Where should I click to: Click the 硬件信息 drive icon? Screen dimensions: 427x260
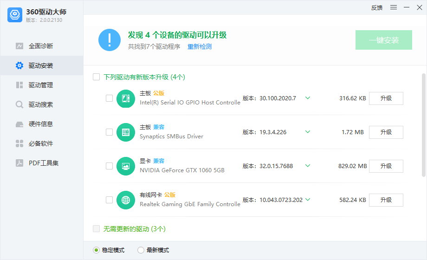coord(19,124)
